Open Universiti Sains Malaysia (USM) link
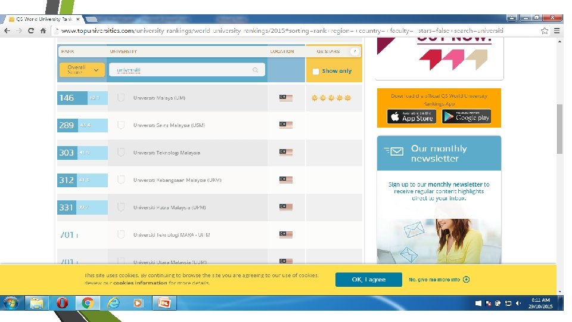Viewport: 572px width, 322px height. [169, 125]
